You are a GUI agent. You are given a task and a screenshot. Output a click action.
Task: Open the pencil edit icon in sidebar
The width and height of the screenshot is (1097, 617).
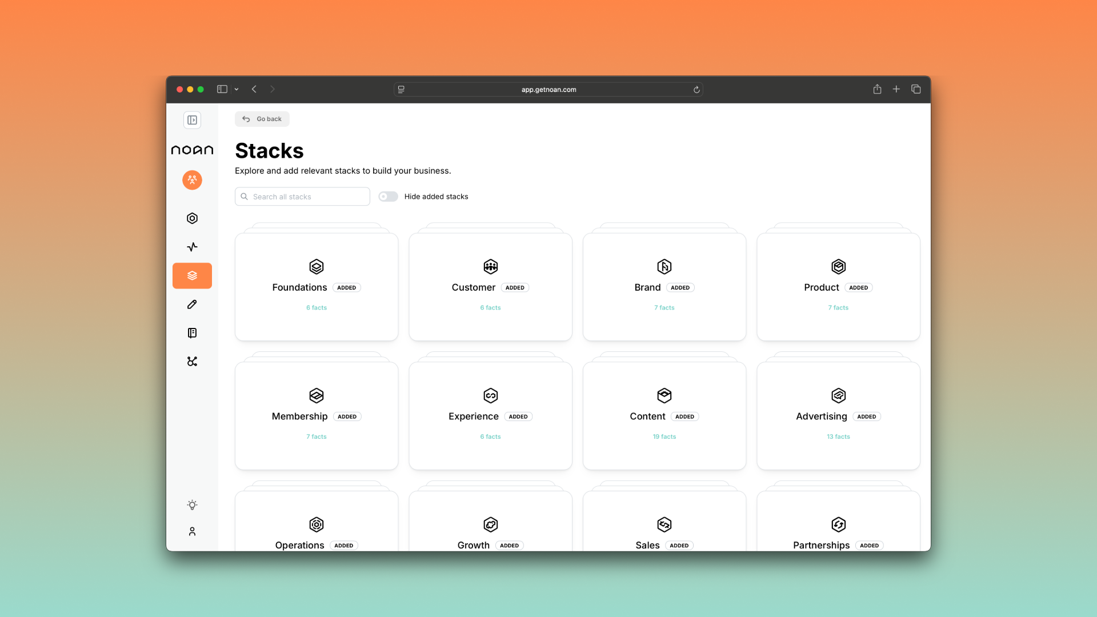[x=192, y=305]
